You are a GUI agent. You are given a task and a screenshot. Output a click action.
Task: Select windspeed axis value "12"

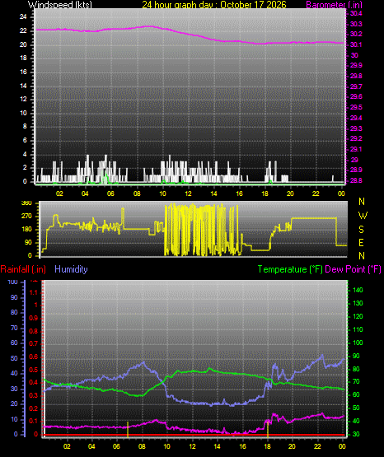pos(23,99)
